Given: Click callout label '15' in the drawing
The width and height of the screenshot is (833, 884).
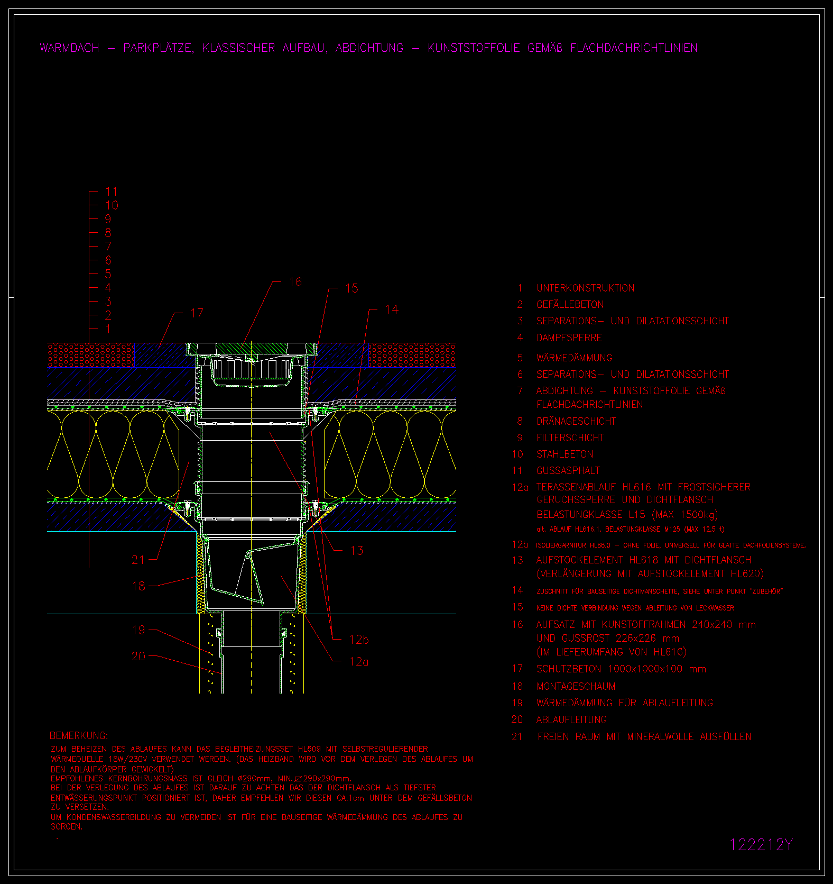Looking at the screenshot, I should [x=351, y=288].
